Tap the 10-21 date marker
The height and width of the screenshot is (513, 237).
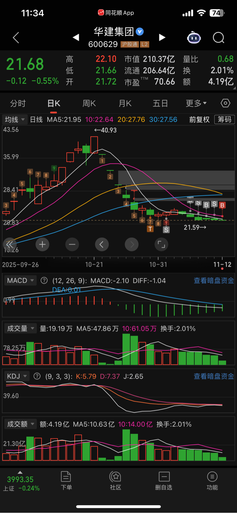(94, 264)
